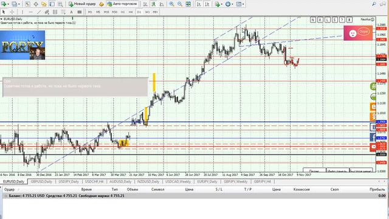Tile chart windows icon
Viewport: 389px width, 219px height.
pyautogui.click(x=188, y=4)
